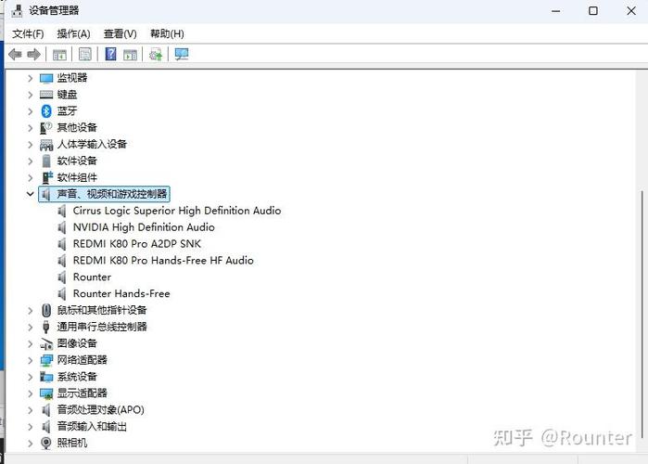Expand the 蓝牙 node

click(x=31, y=111)
